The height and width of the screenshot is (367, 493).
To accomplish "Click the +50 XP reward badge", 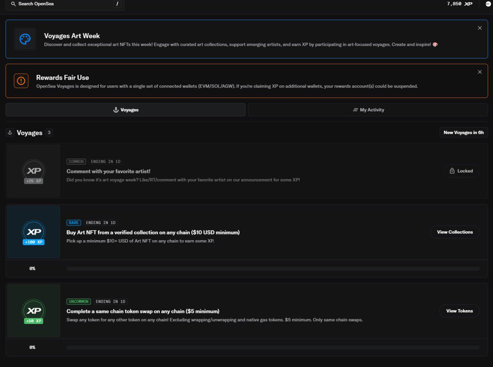I will pos(34,321).
